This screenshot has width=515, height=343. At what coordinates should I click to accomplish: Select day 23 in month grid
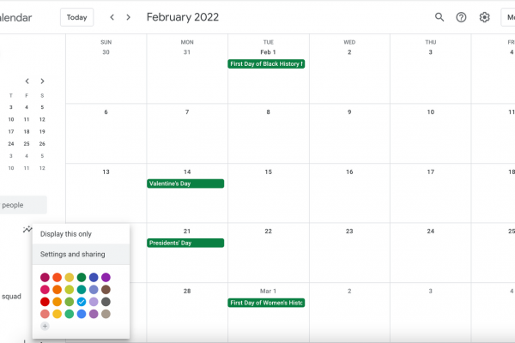349,232
